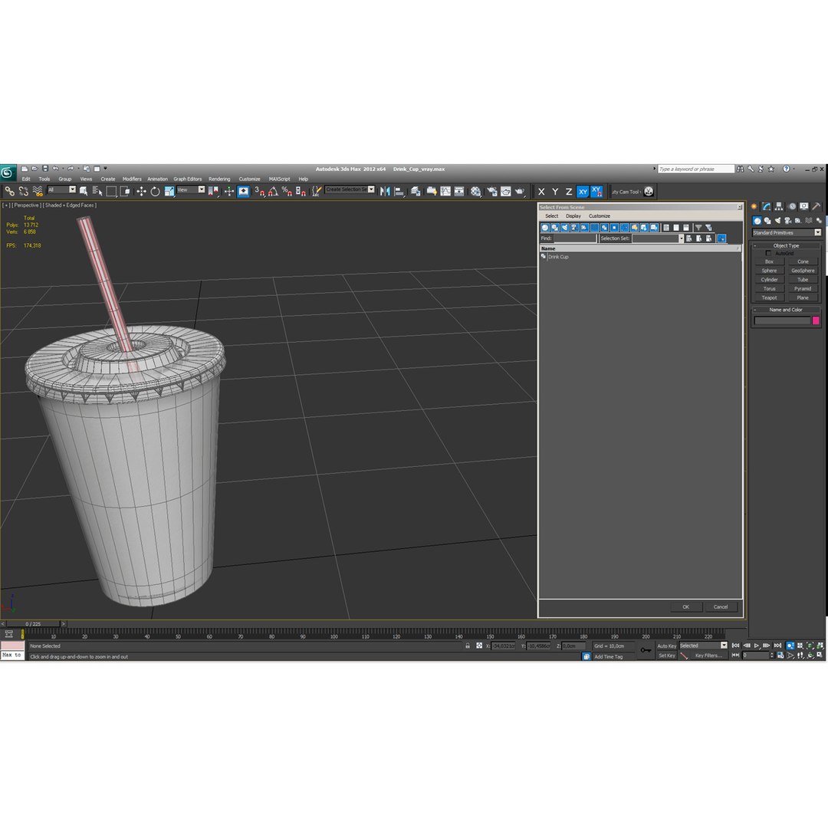Screen dimensions: 828x828
Task: Open the Create Selection Set dropdown
Action: (350, 189)
